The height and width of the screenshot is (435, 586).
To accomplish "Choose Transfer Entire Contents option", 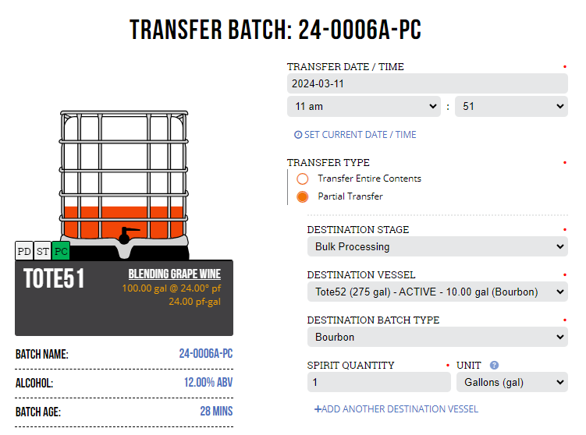I will (x=302, y=179).
